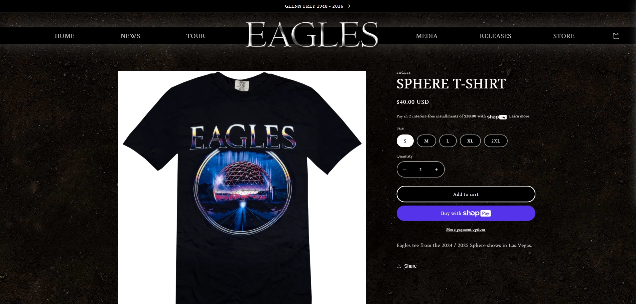The width and height of the screenshot is (636, 304).
Task: Click the plus quantity increase icon
Action: click(436, 170)
